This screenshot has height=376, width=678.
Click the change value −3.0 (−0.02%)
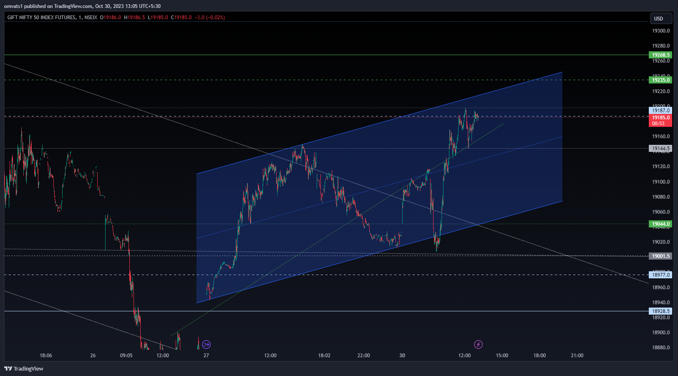210,18
